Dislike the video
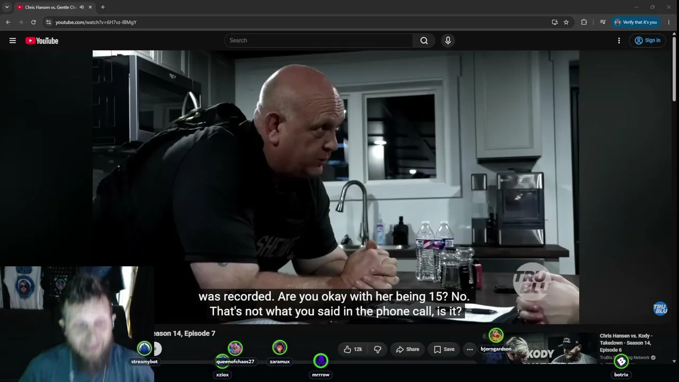Viewport: 679px width, 382px height. point(378,349)
